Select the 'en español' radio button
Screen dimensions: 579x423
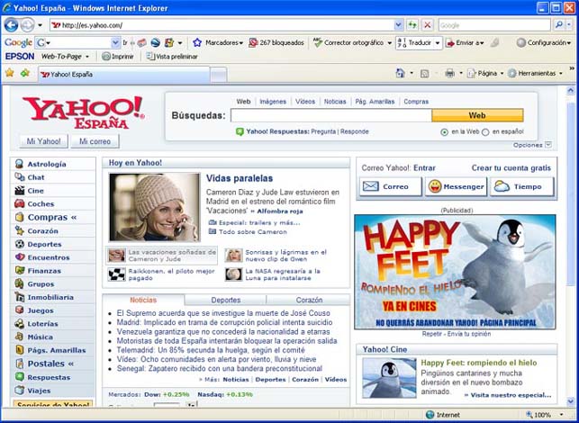[485, 132]
